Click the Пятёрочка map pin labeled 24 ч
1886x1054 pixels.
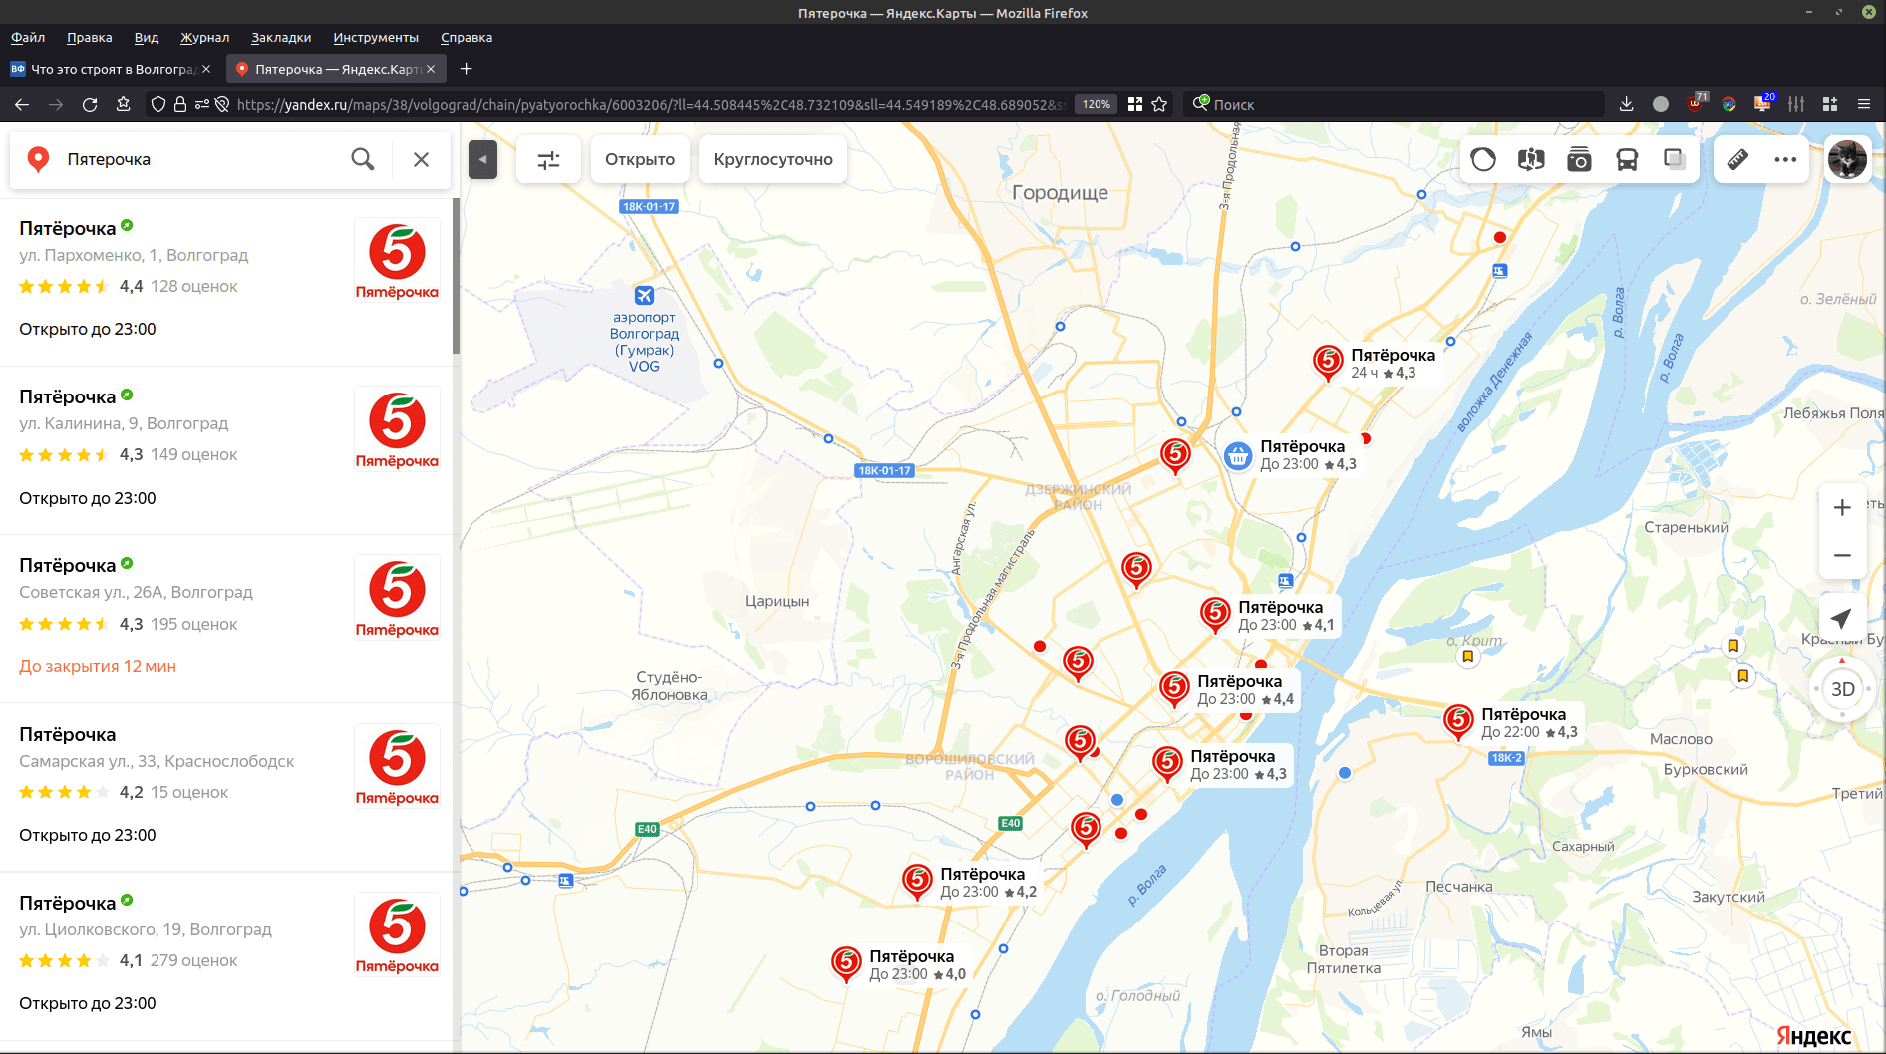pos(1327,361)
